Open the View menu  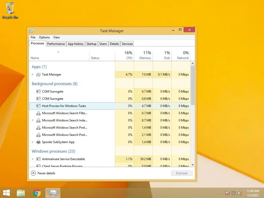56,37
